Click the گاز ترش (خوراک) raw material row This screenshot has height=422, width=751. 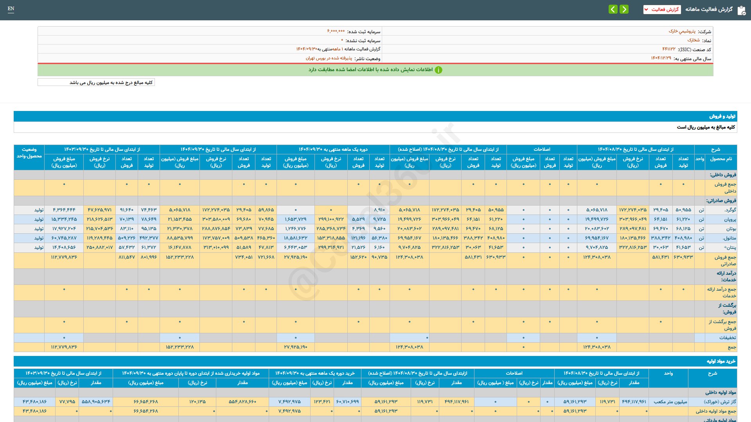click(x=720, y=402)
